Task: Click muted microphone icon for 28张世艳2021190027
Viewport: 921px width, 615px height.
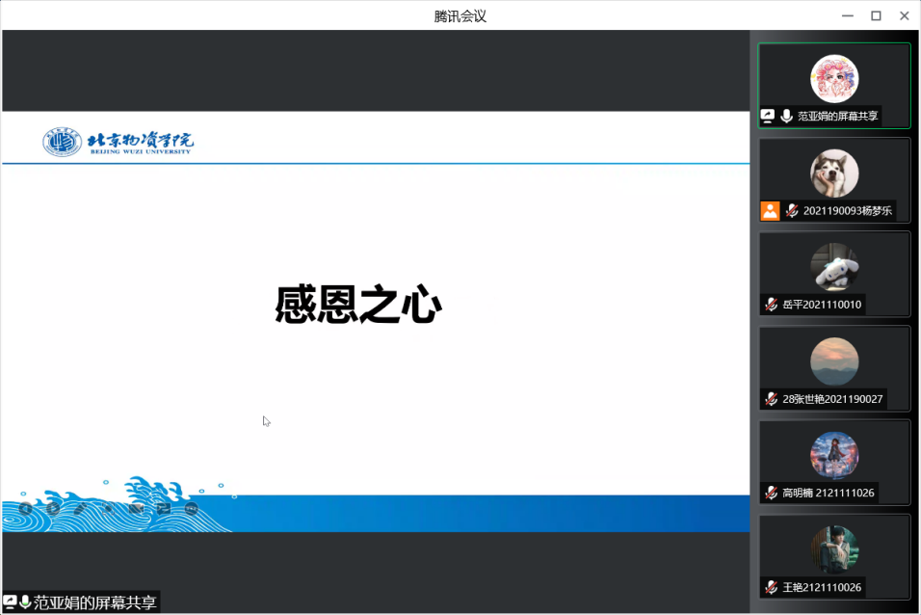Action: click(772, 399)
